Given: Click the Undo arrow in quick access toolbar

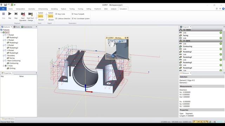Looking at the screenshot, I should tap(8, 5).
